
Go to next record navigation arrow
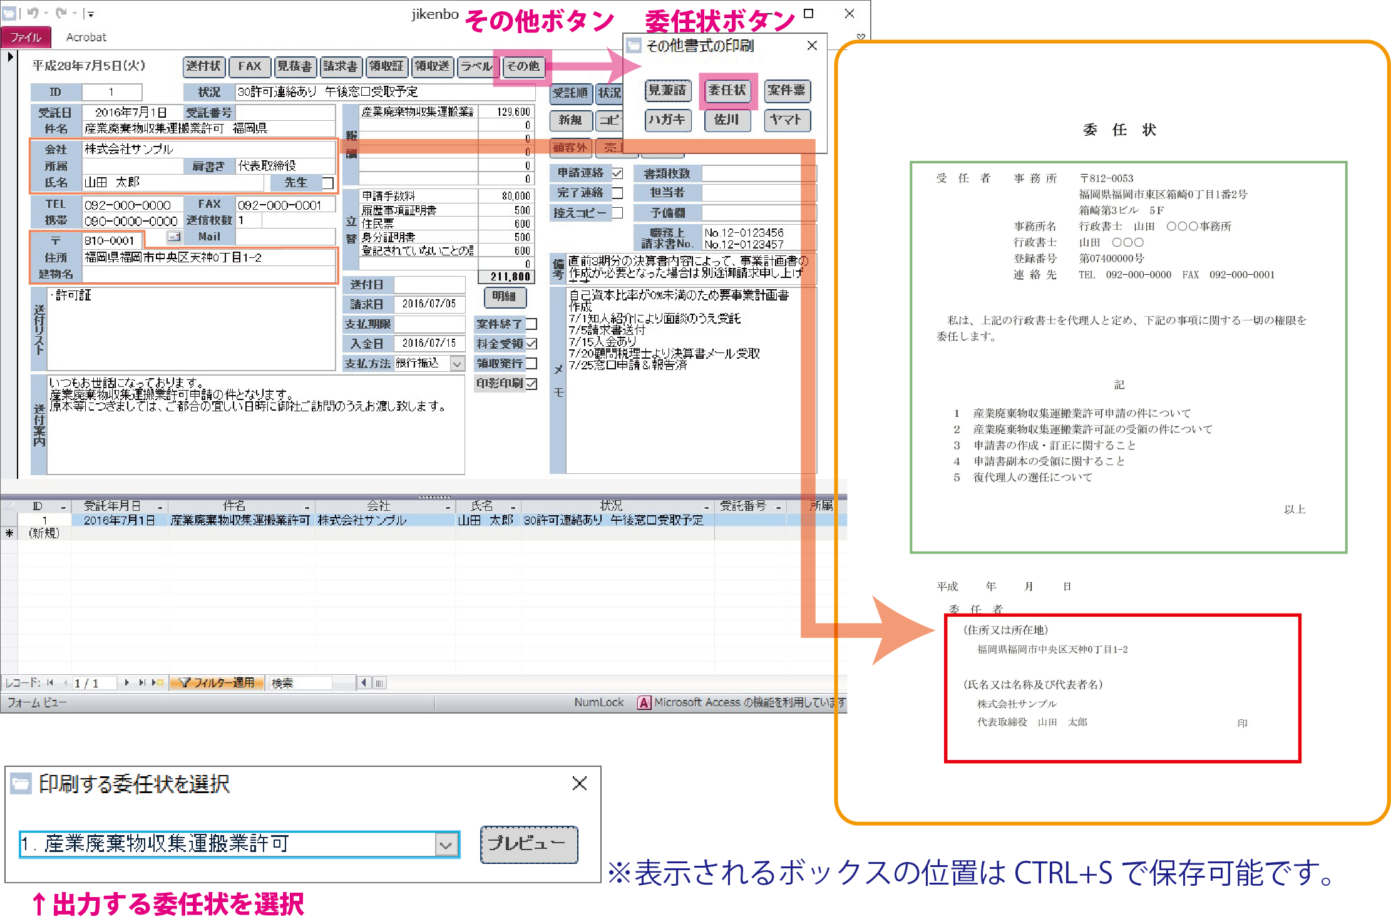[126, 683]
